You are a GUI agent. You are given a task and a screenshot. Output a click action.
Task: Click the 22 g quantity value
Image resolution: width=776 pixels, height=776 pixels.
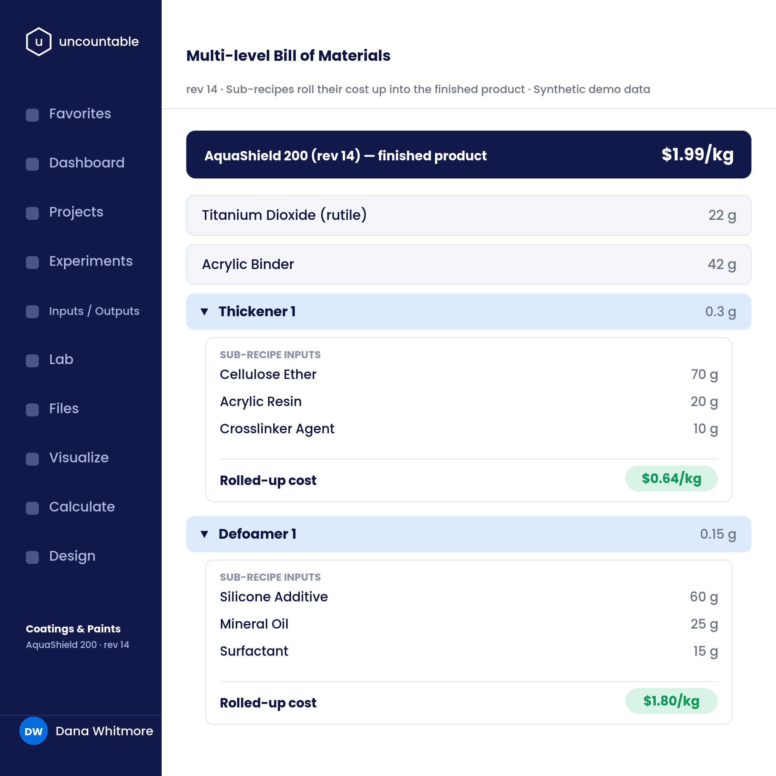722,216
